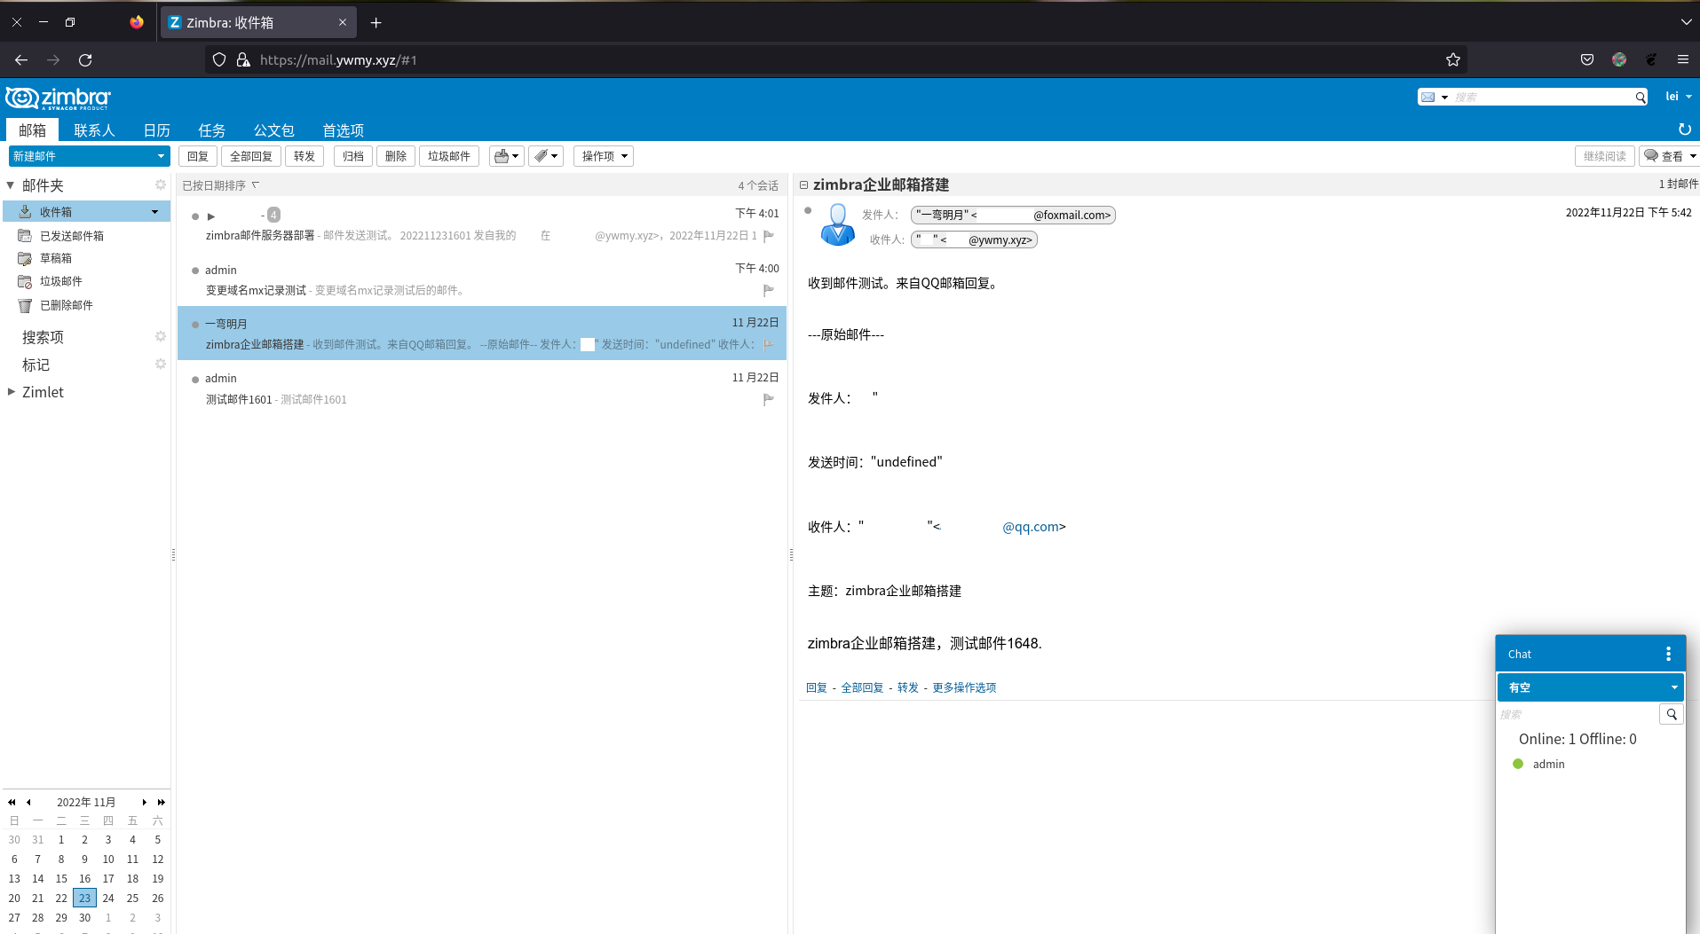Screen dimensions: 1700x934
Task: Click the Chat search input field
Action: [x=1577, y=714]
